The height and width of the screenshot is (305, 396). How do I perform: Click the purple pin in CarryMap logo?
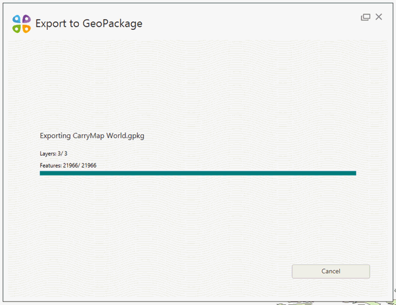tap(26, 20)
